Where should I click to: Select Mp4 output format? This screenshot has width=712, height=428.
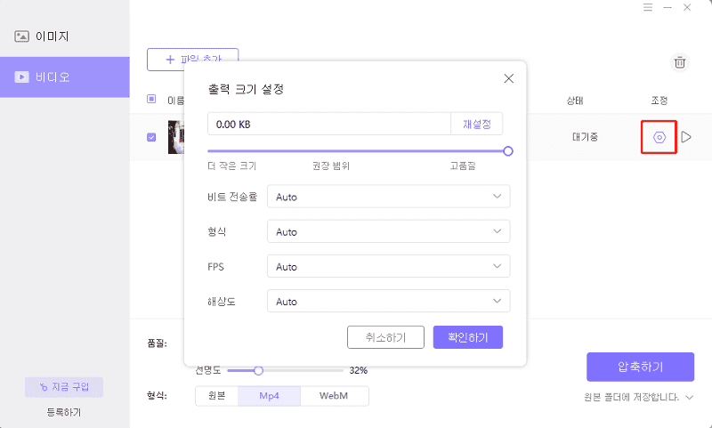click(x=270, y=396)
